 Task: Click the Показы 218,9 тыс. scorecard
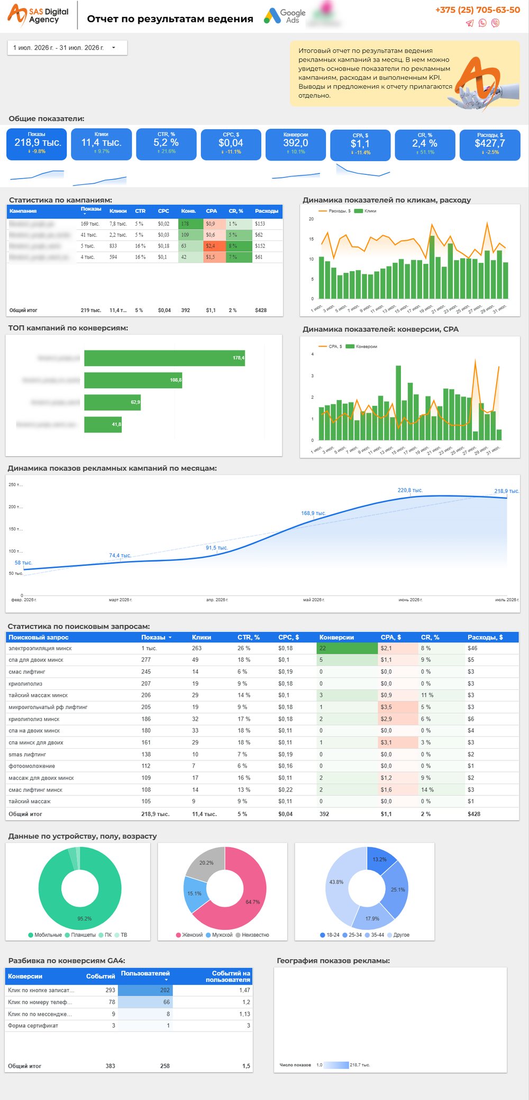(x=37, y=144)
